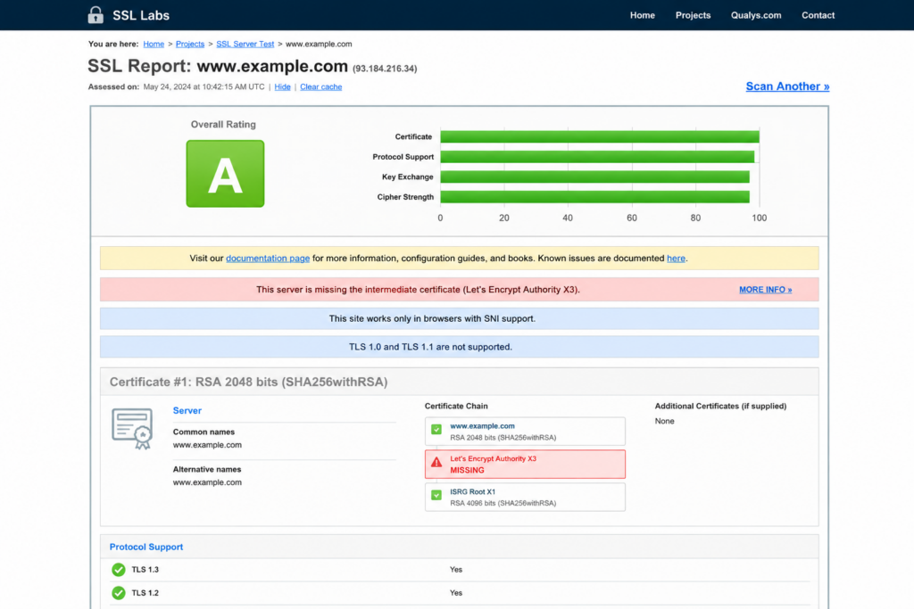914x609 pixels.
Task: Click 'www.example.com' under Alternative names
Action: (x=207, y=482)
